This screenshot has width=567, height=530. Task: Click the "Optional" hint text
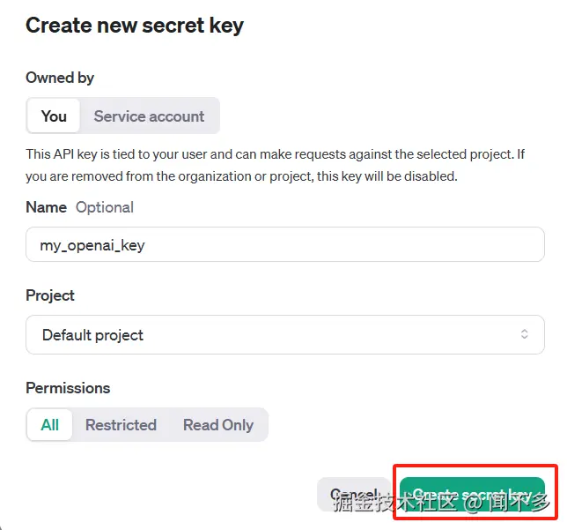point(105,207)
